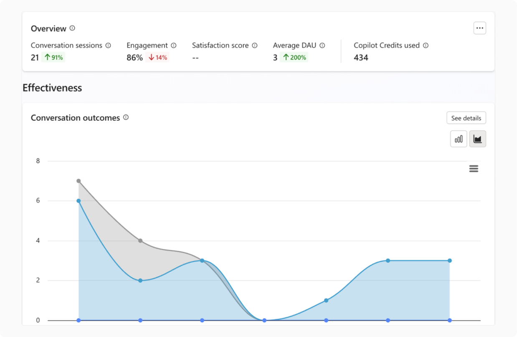Click the info icon next to Overview

(x=72, y=28)
